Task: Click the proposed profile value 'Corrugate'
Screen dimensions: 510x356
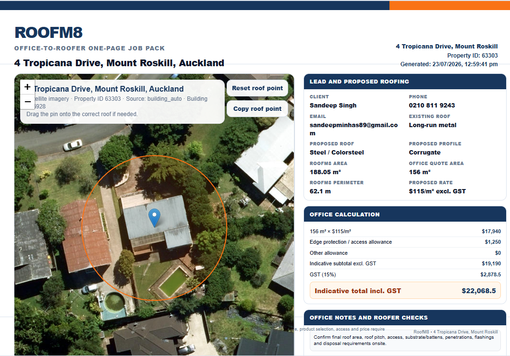Action: pos(425,153)
